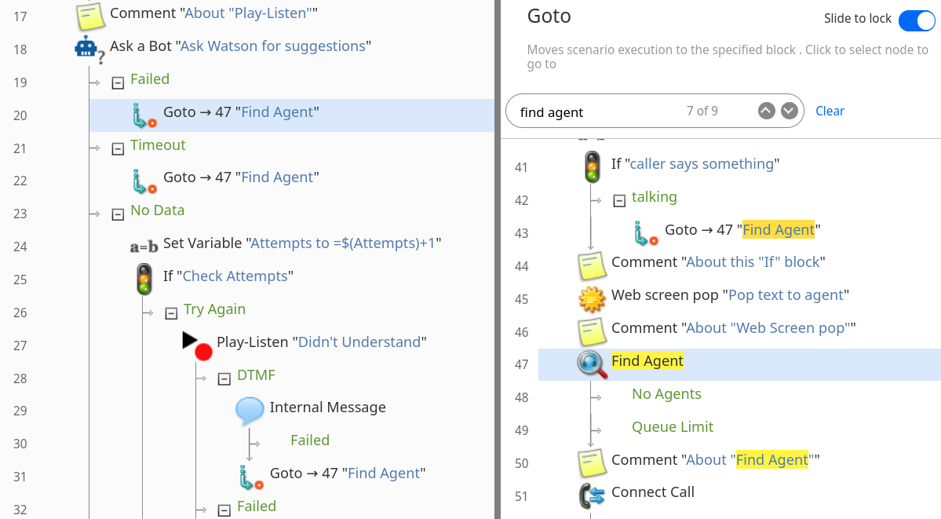Select the Play-Listen Didn't Understand icon
The image size is (941, 519).
coord(198,345)
